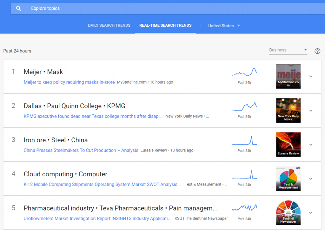Open Meijer mask policy article link
Image resolution: width=325 pixels, height=230 pixels.
69,82
